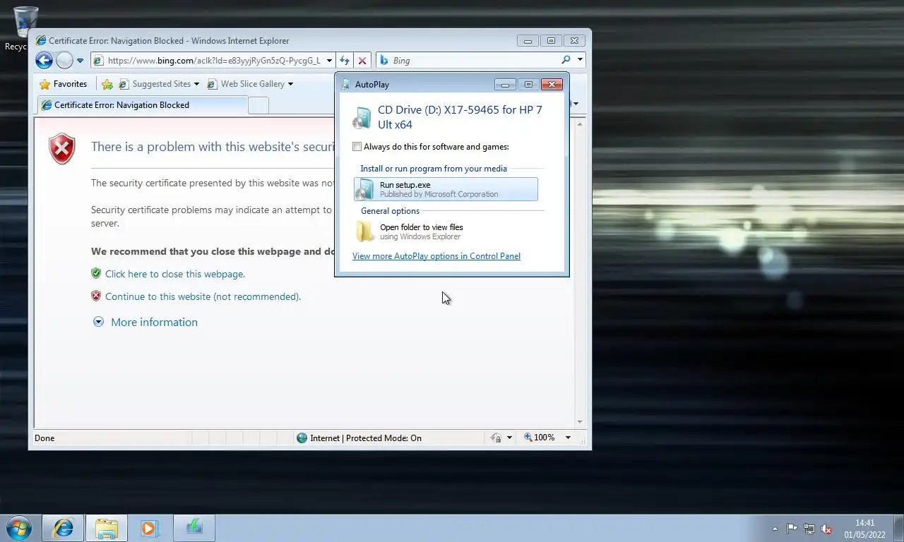Click inside the Bing search box
This screenshot has width=904, height=542.
coord(473,61)
